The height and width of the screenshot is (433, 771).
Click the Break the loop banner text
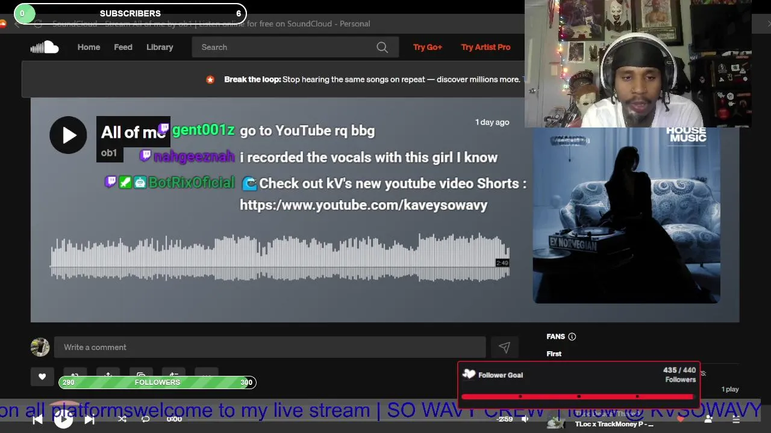pyautogui.click(x=372, y=79)
